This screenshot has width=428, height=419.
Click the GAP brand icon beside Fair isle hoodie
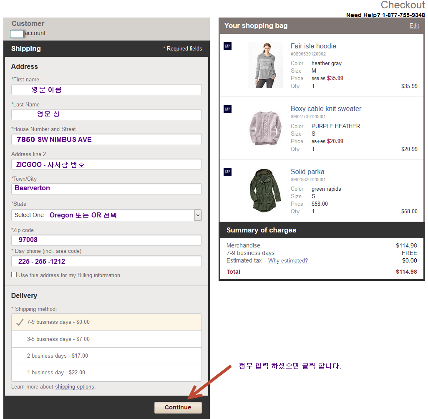pos(227,46)
